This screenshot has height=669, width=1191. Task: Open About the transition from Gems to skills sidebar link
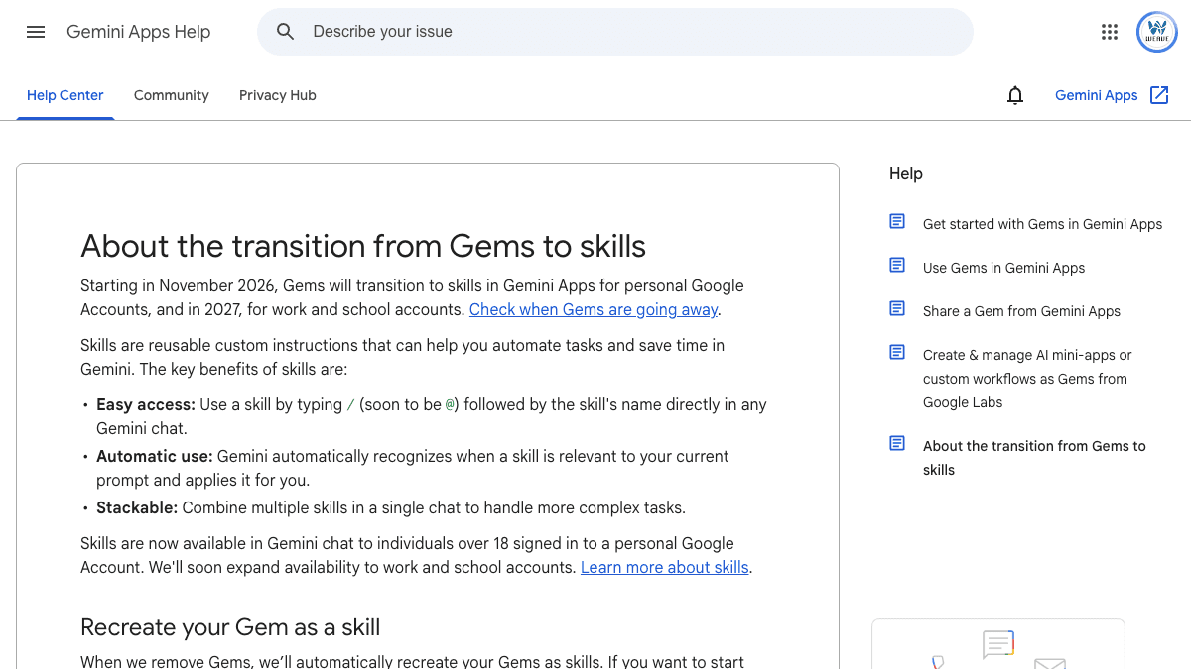coord(1034,458)
